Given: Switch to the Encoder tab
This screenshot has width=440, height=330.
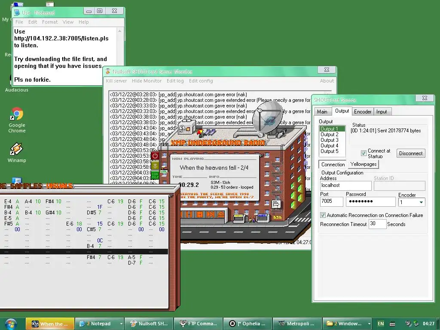Looking at the screenshot, I should (363, 112).
